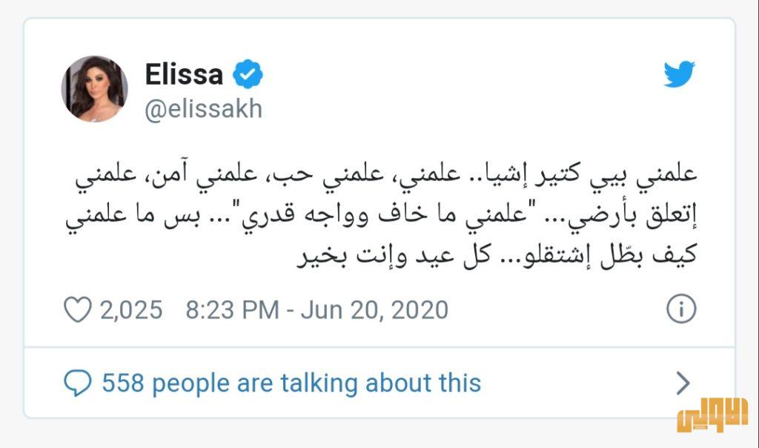Open the tweet via the 8:23 PM timestamp
Screen dimensions: 759x448
232,309
